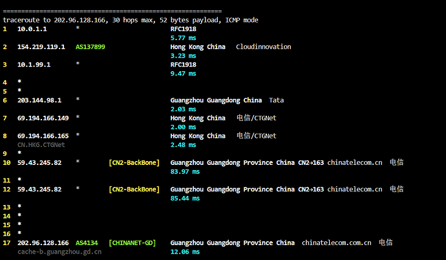Select IP 69.194.166.149 in hop 7
Viewport: 446px width, 260px height.
tap(43, 118)
